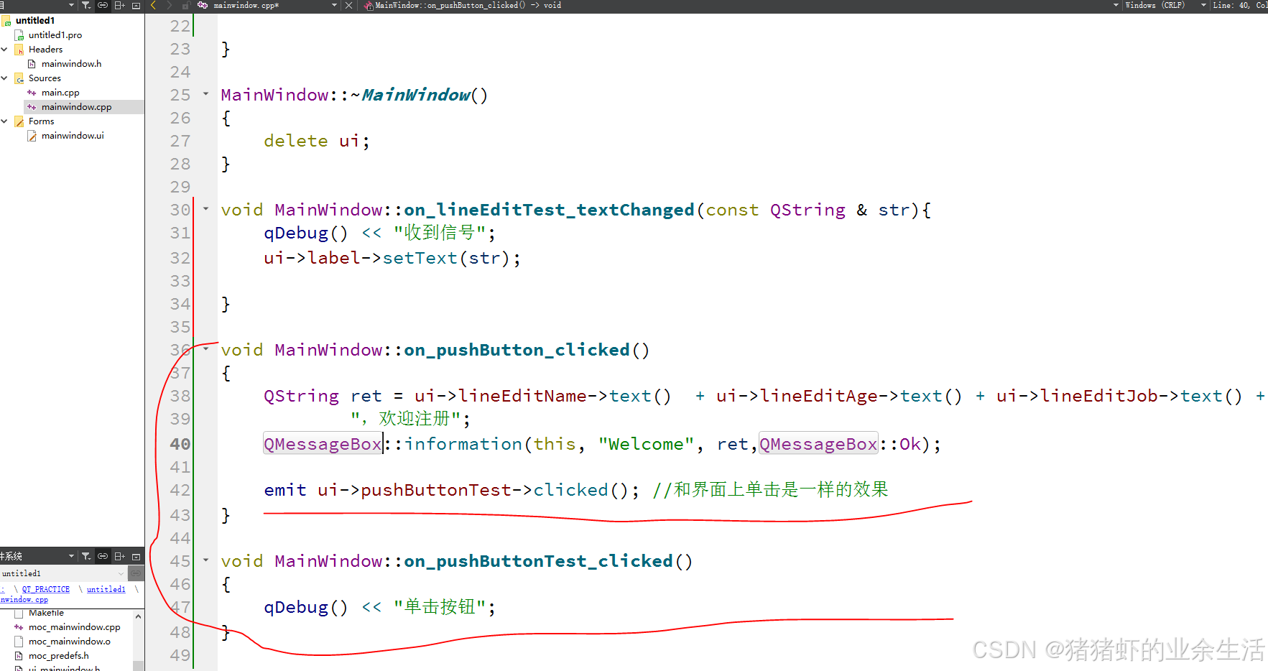Split the file system panel
The image size is (1268, 671).
(x=119, y=556)
